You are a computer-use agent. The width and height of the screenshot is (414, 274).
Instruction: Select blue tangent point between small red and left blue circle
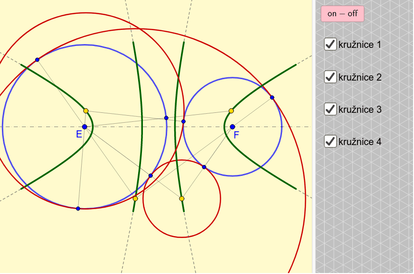point(151,175)
